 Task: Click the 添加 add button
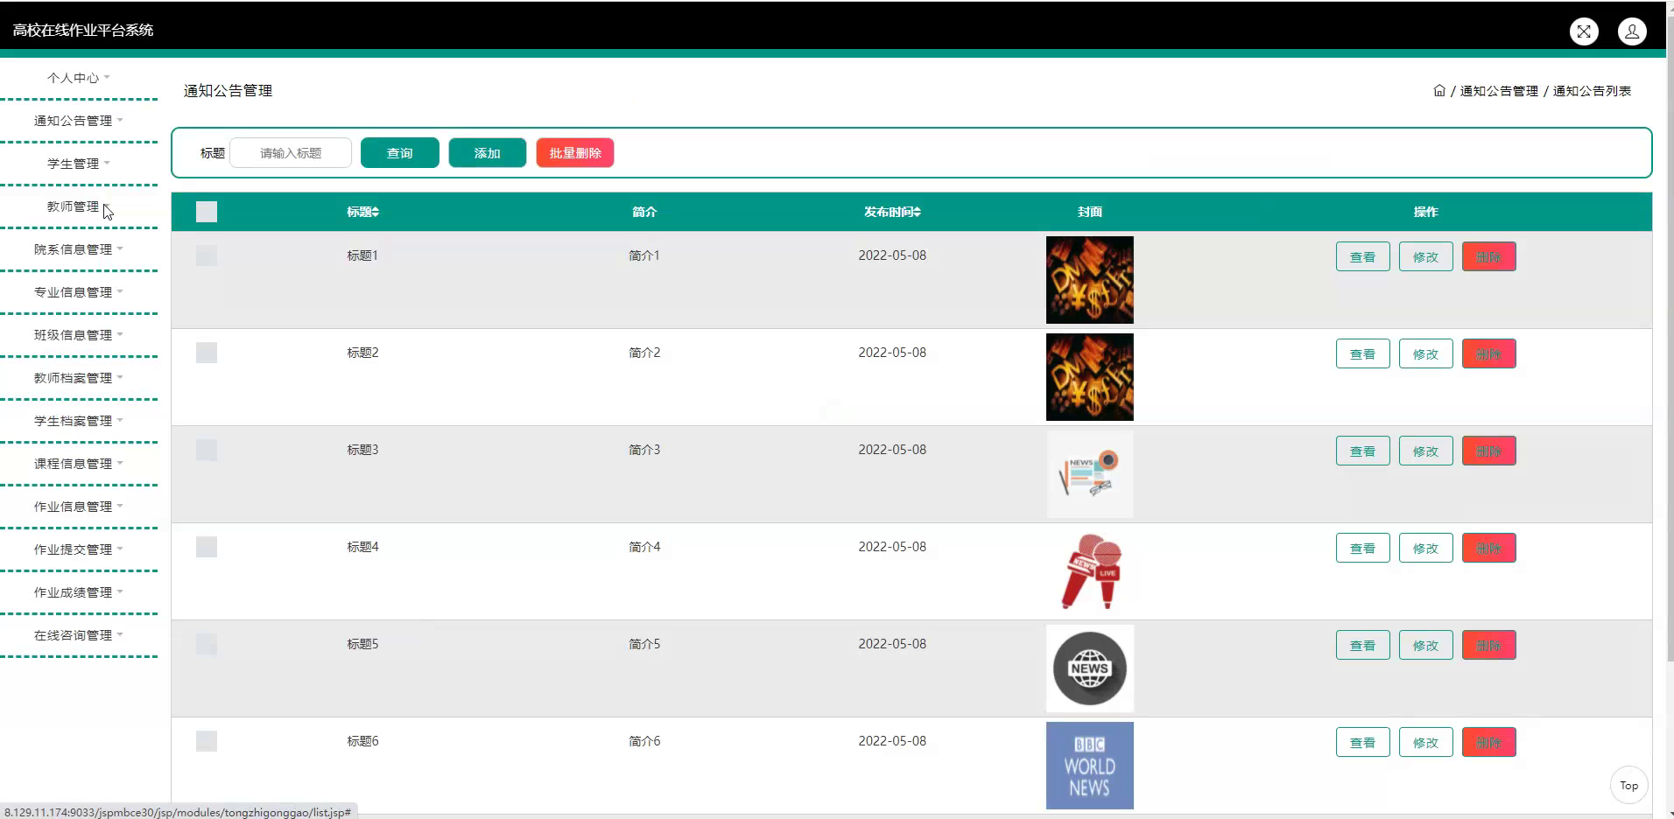coord(488,153)
